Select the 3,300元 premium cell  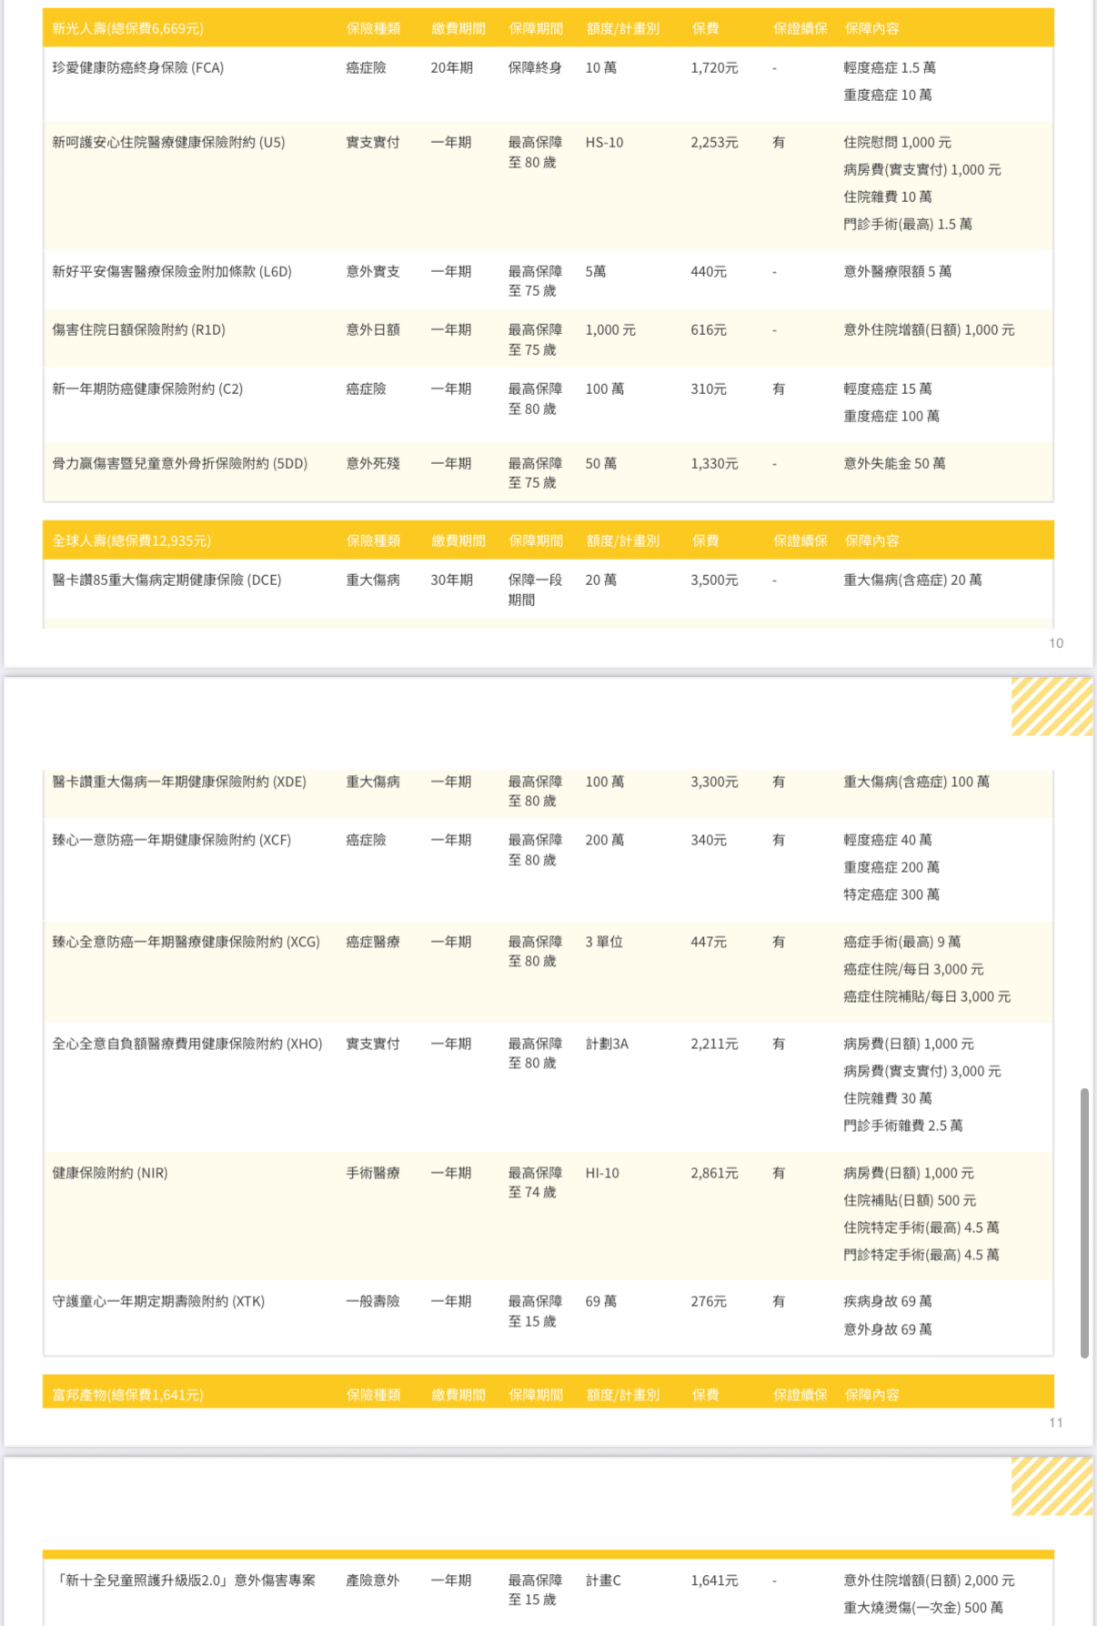(x=714, y=782)
